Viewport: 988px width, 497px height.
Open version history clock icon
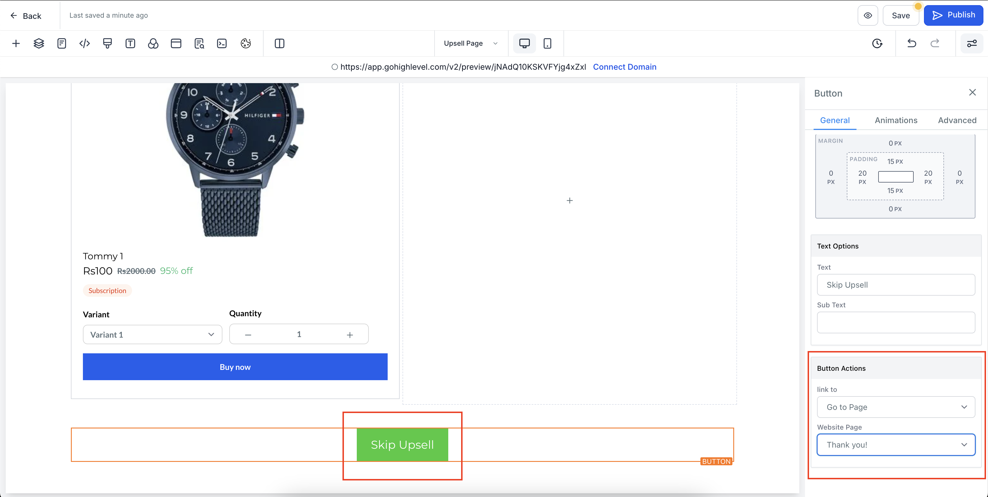pos(877,43)
